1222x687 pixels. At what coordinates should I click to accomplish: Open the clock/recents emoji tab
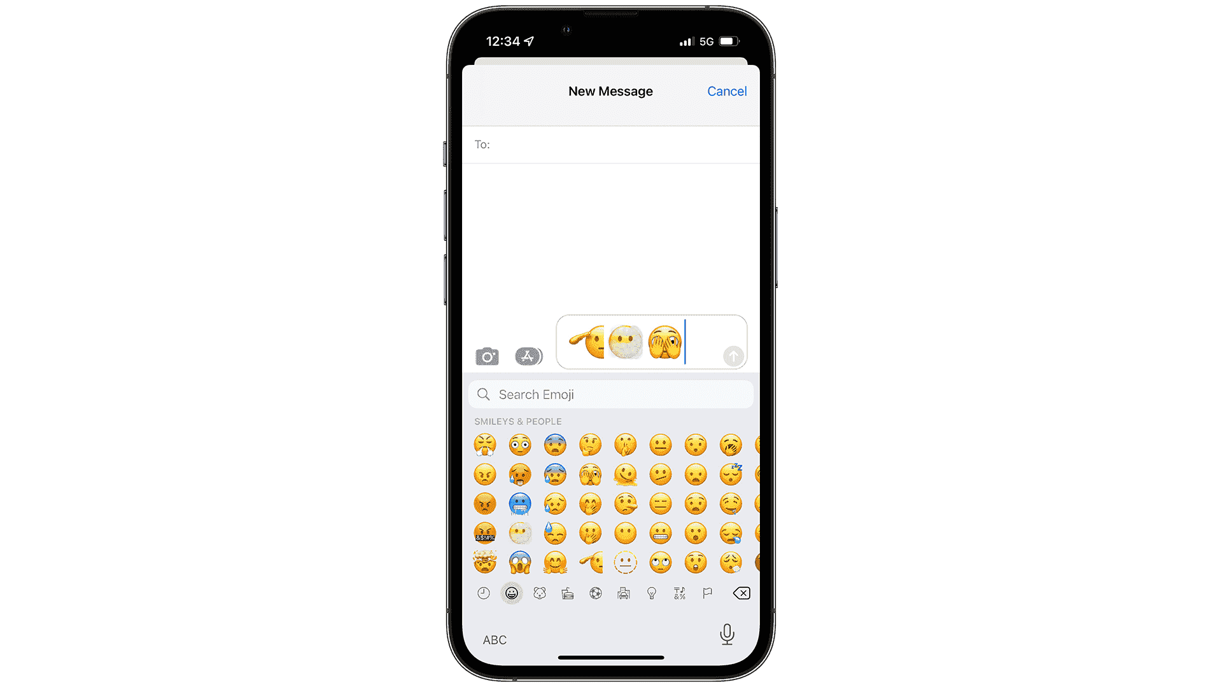tap(484, 593)
